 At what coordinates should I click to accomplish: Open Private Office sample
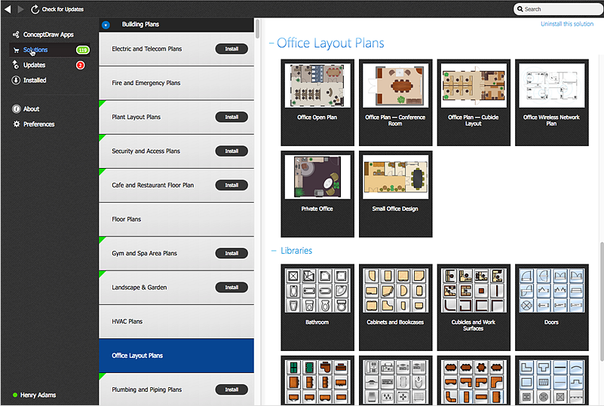[x=317, y=194]
